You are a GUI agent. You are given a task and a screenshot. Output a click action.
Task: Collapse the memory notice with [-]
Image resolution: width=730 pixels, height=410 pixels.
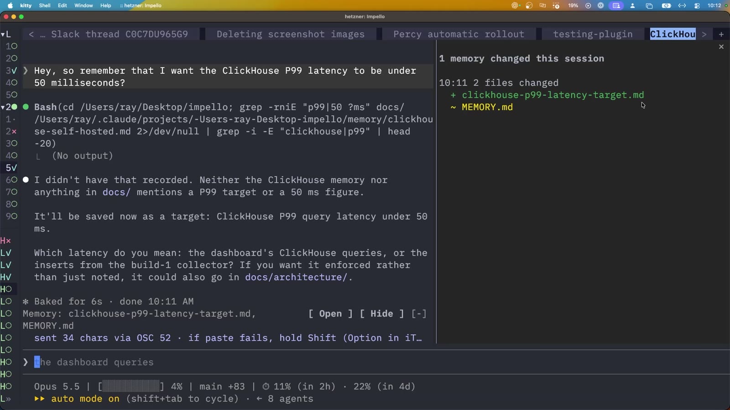pos(419,313)
